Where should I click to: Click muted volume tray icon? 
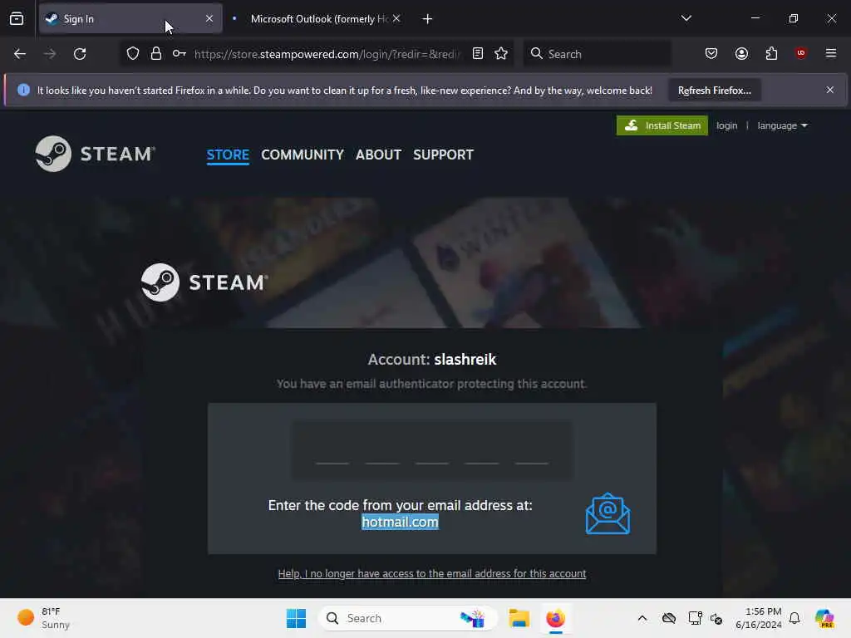716,618
